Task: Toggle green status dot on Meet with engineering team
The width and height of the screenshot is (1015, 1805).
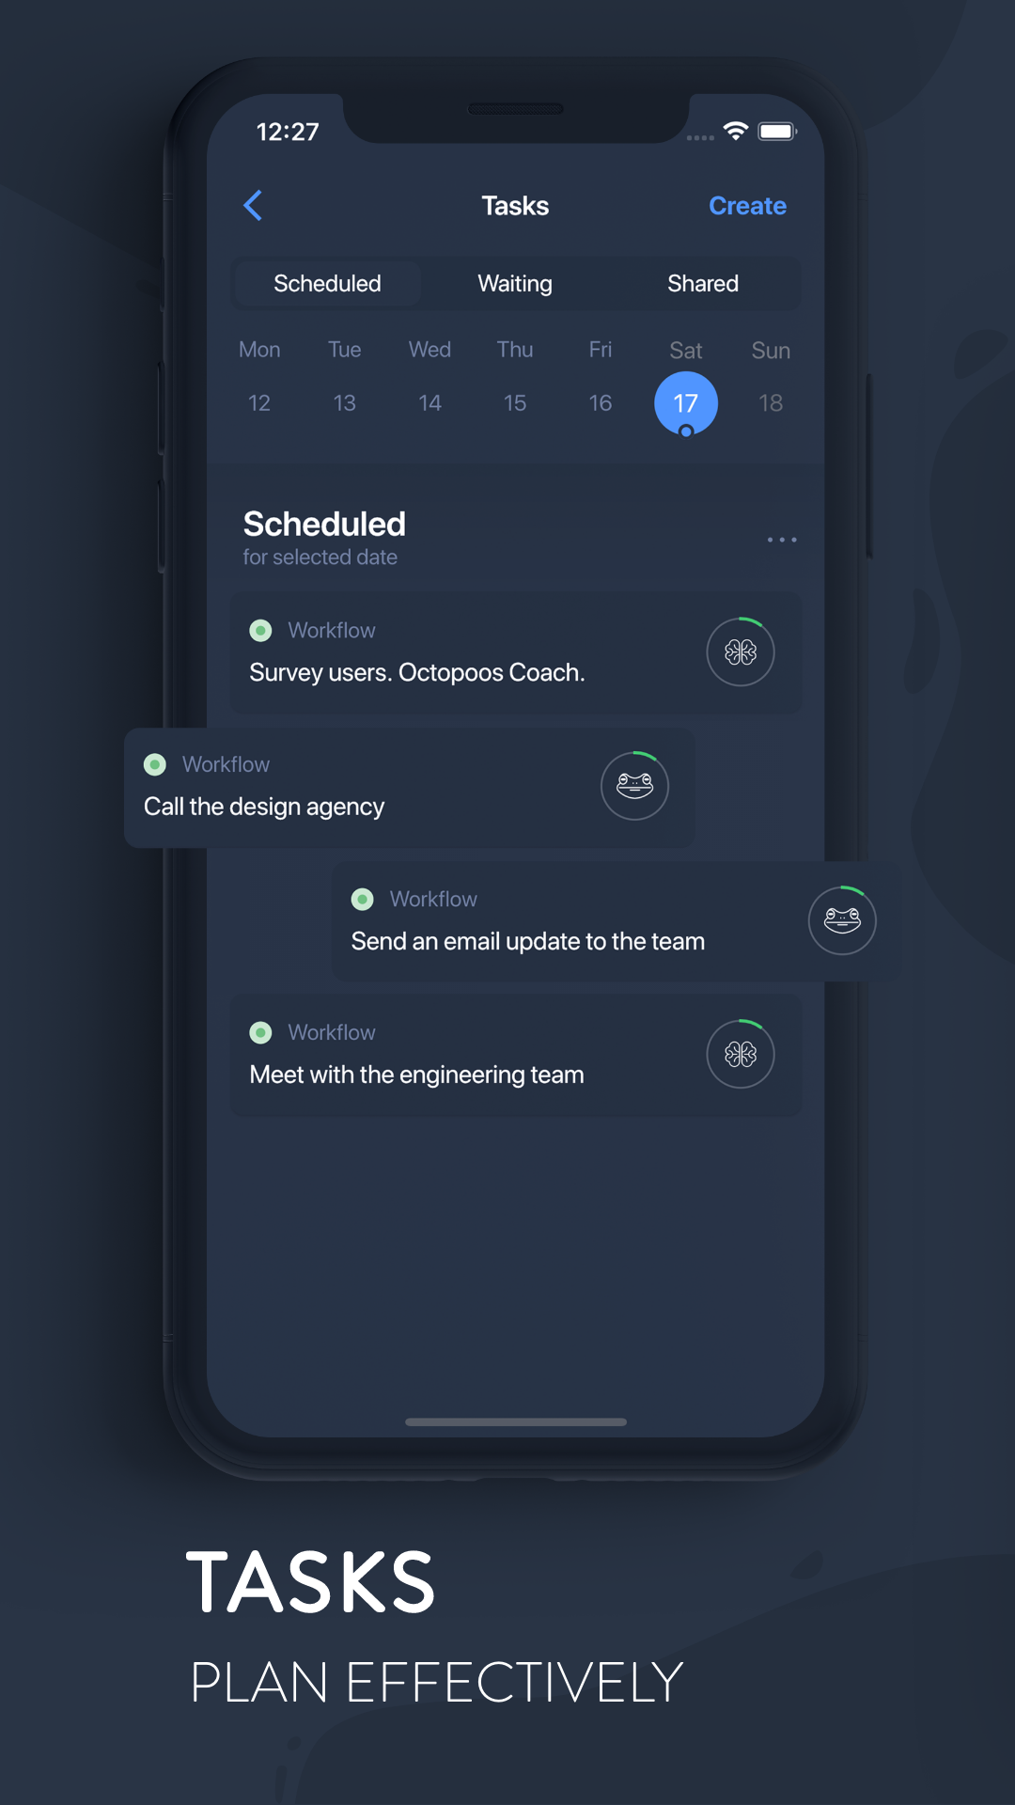Action: tap(261, 1032)
